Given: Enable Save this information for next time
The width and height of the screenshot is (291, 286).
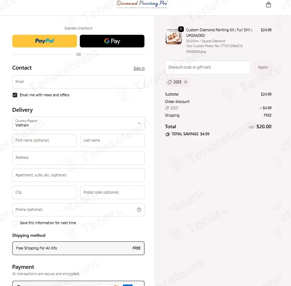Looking at the screenshot, I should [x=15, y=223].
